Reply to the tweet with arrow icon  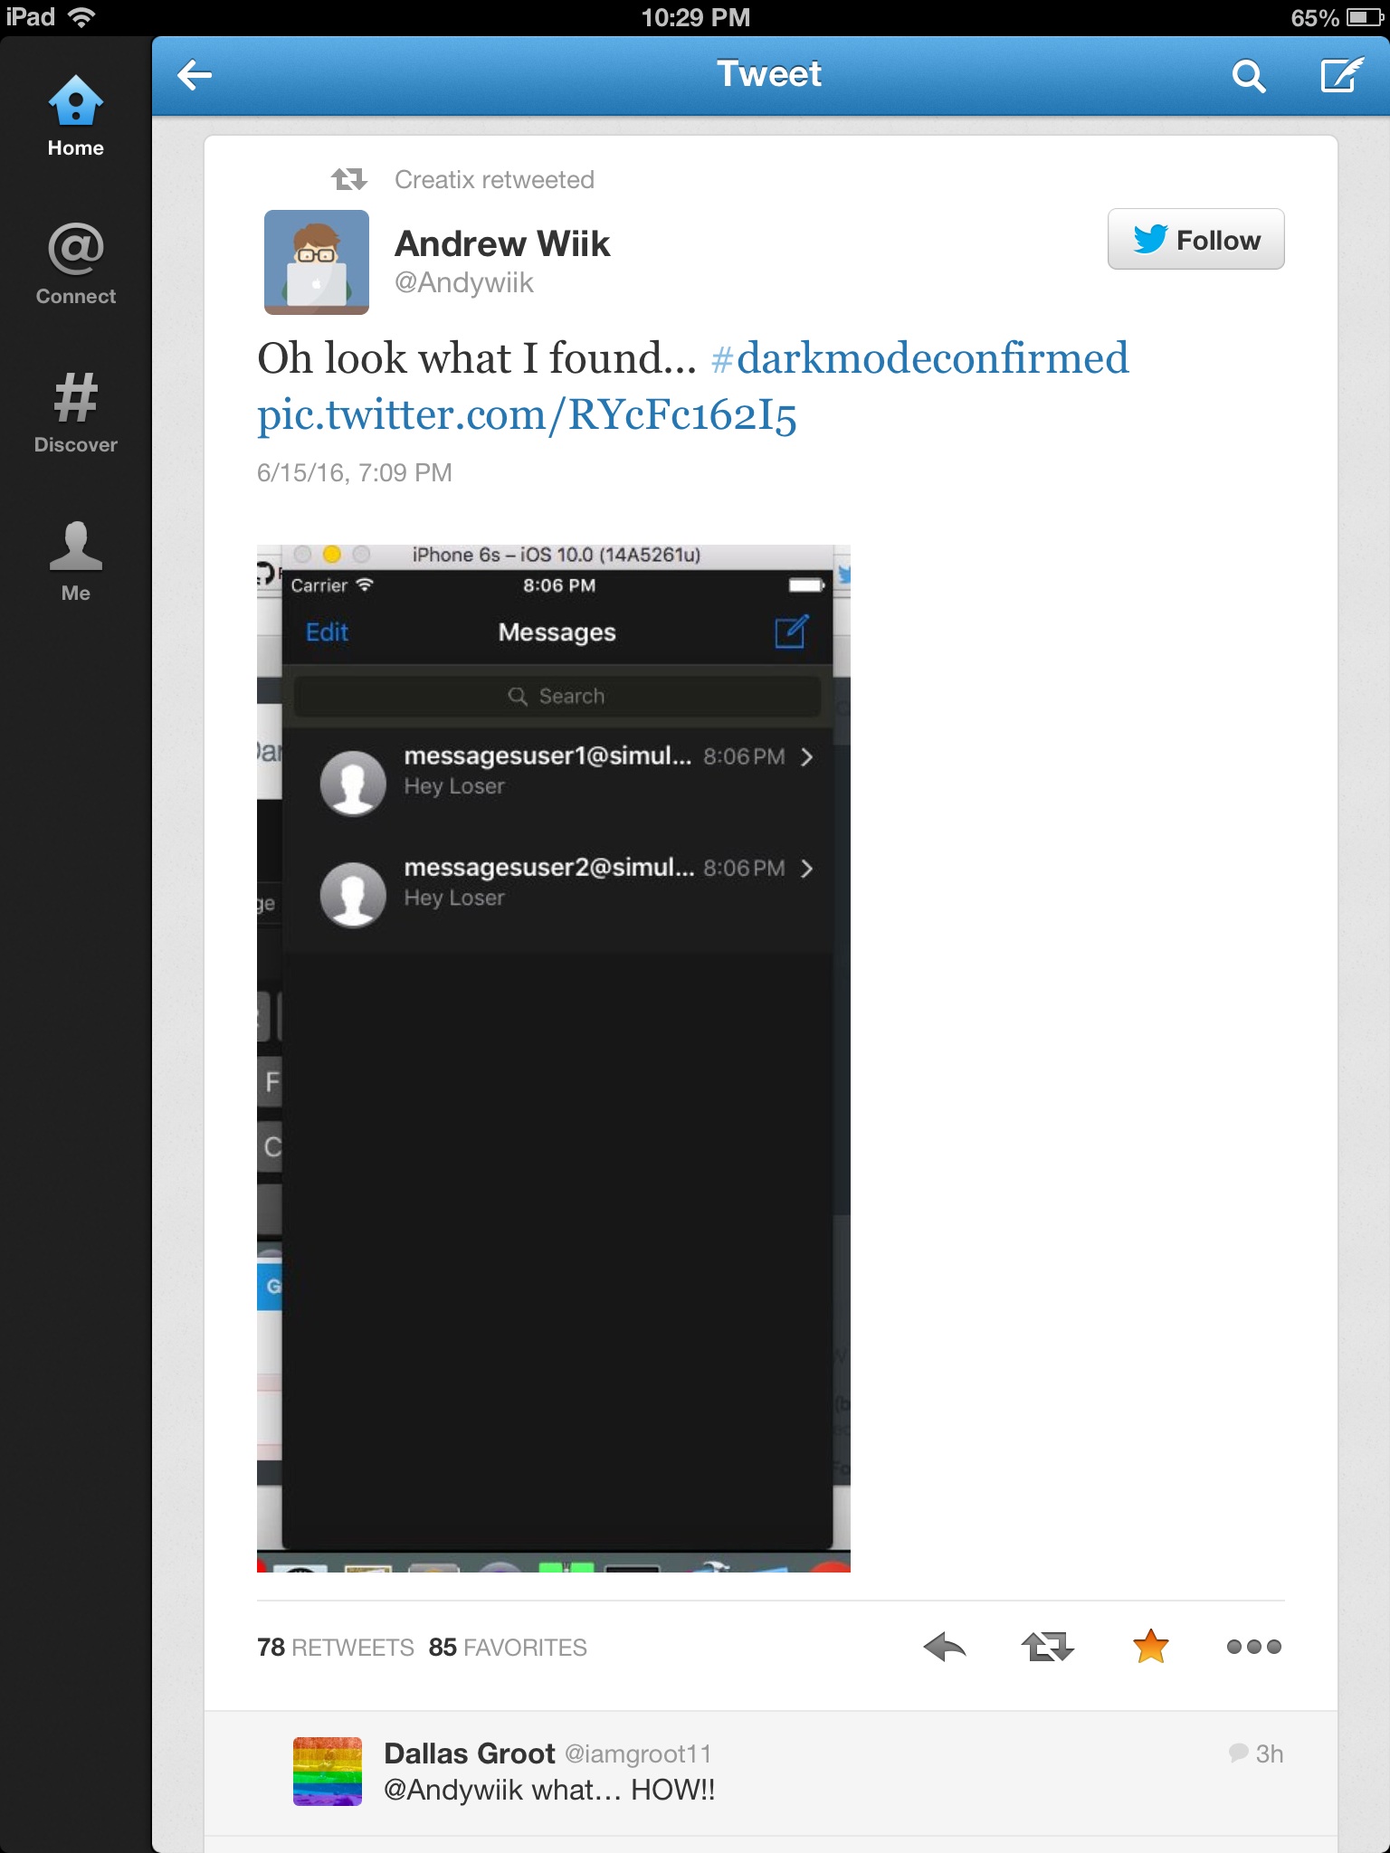pyautogui.click(x=945, y=1647)
